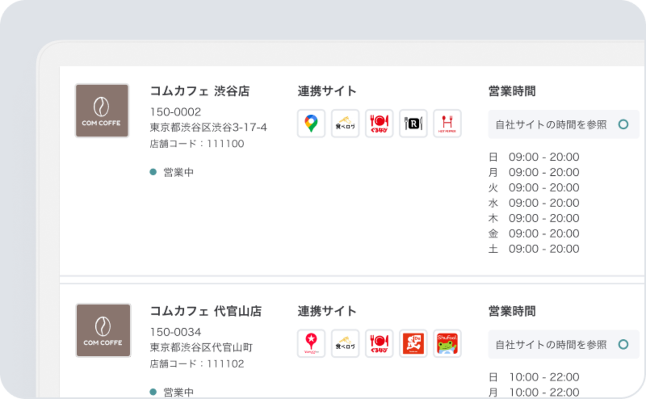
Task: Click the 営業時間 heading of 渋谷店
Action: 512,91
